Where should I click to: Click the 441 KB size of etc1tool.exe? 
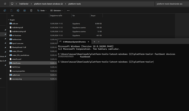pyautogui.click(x=99, y=35)
